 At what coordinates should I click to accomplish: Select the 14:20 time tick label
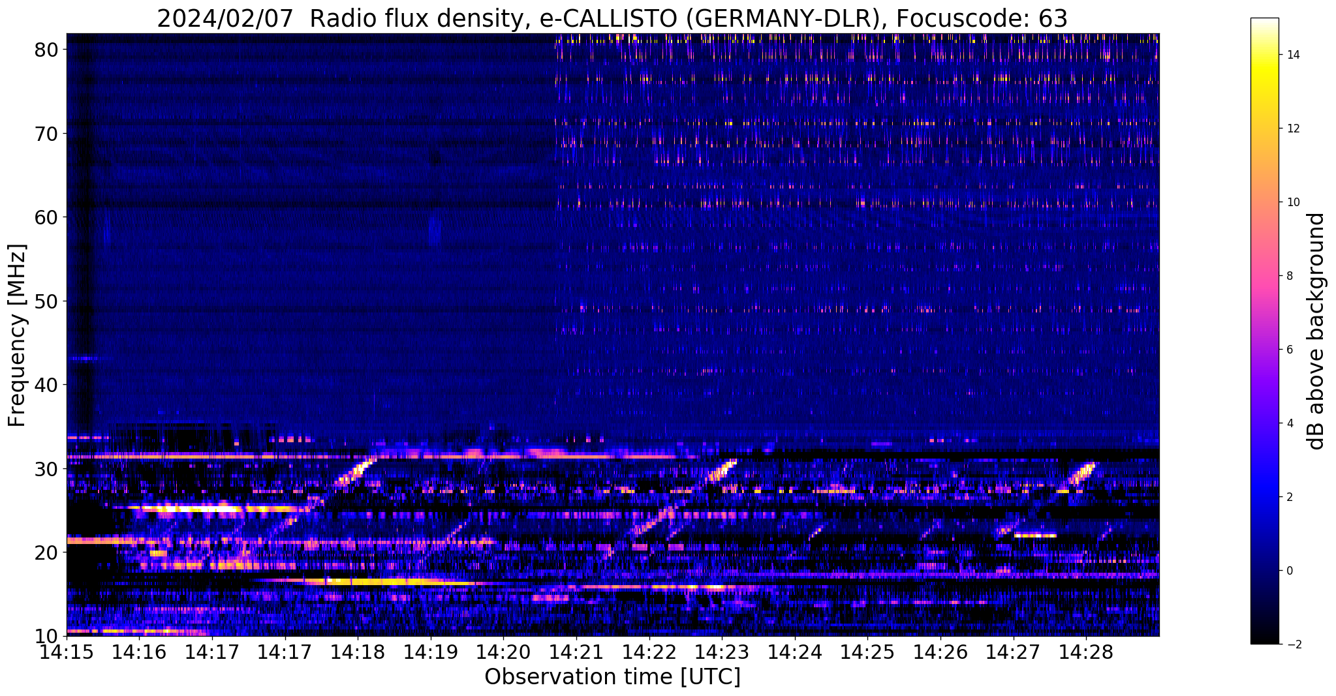point(504,652)
